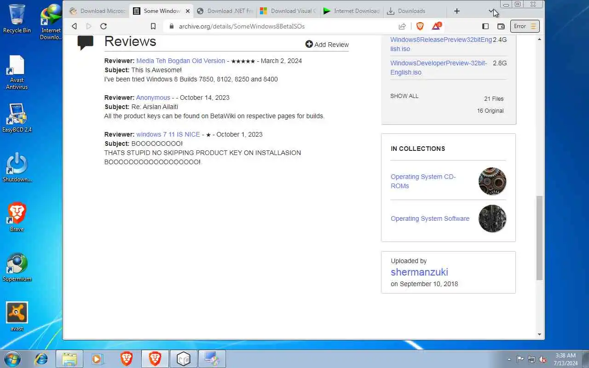Switch to the Downloads tab
The width and height of the screenshot is (589, 368).
tap(415, 11)
